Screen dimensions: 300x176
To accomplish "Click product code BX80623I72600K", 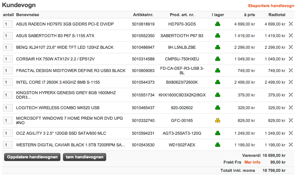I will click(x=182, y=82).
